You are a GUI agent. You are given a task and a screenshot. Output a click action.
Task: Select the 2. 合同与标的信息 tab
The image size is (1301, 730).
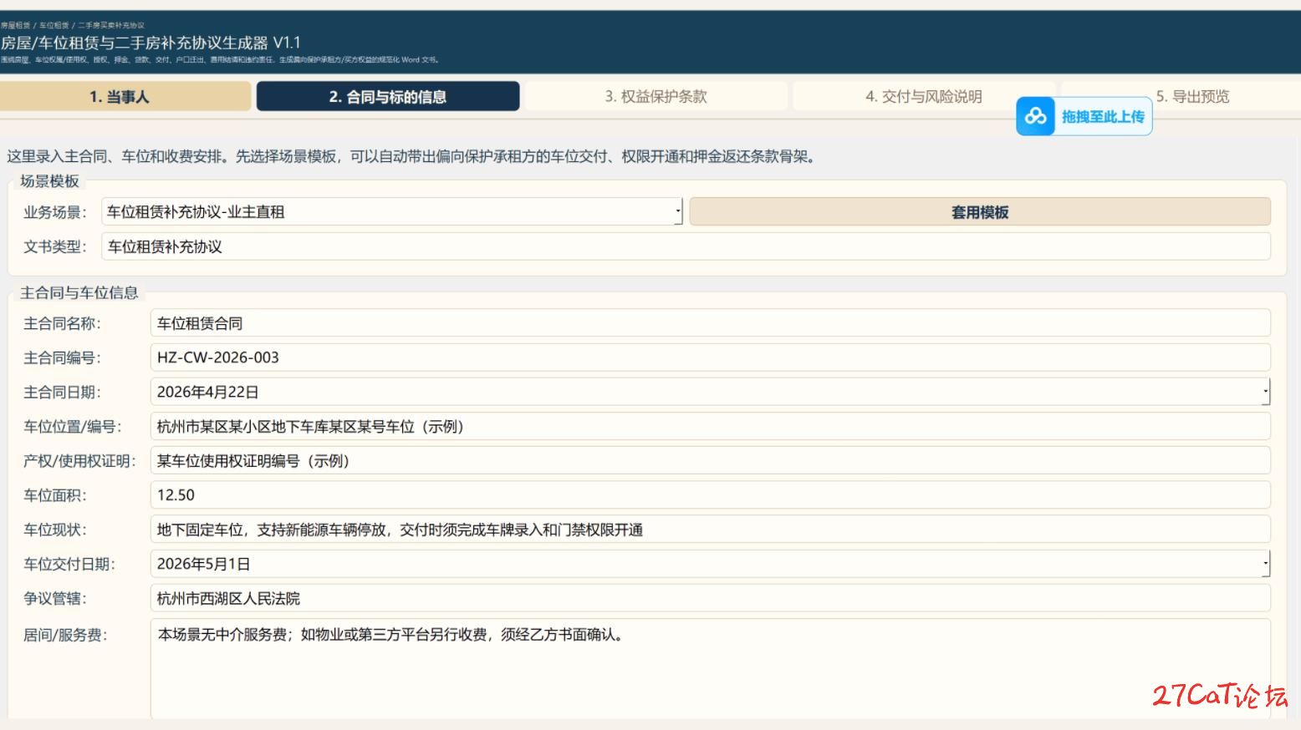pos(387,97)
